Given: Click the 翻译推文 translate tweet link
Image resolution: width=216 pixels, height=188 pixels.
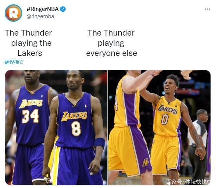Looking at the screenshot, I should point(14,62).
